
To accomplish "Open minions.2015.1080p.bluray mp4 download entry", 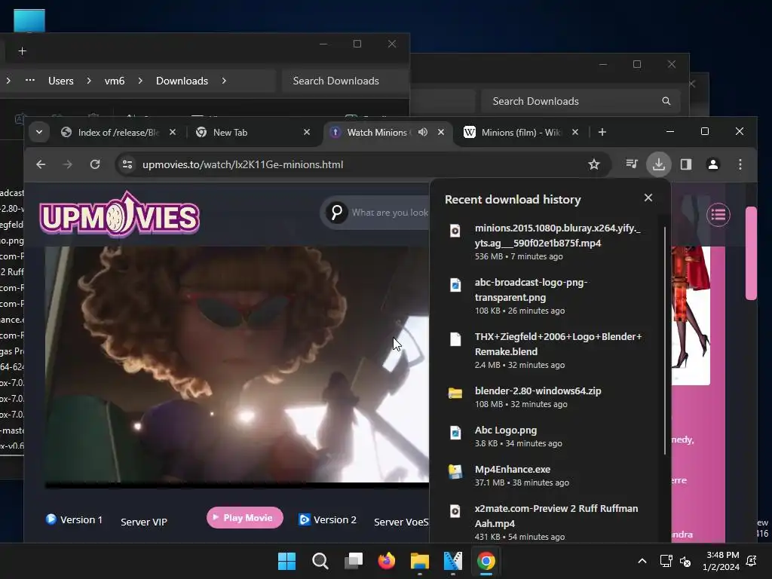I will [x=550, y=242].
